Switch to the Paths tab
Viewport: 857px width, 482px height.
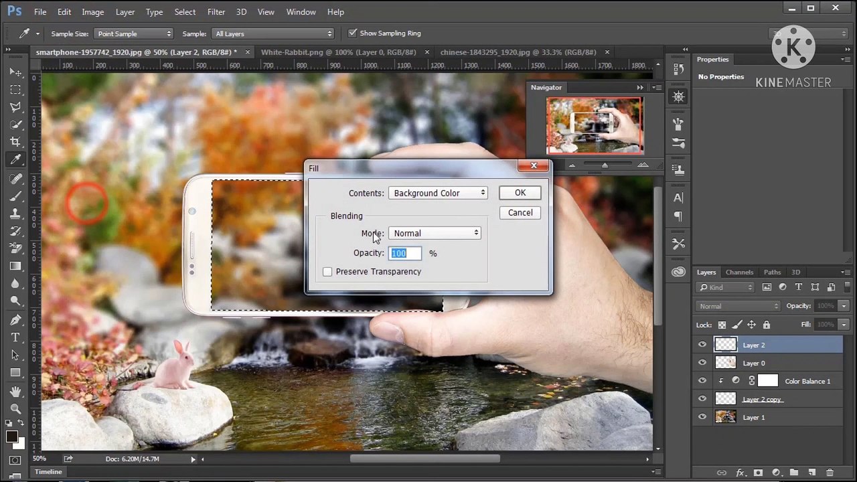click(x=772, y=272)
